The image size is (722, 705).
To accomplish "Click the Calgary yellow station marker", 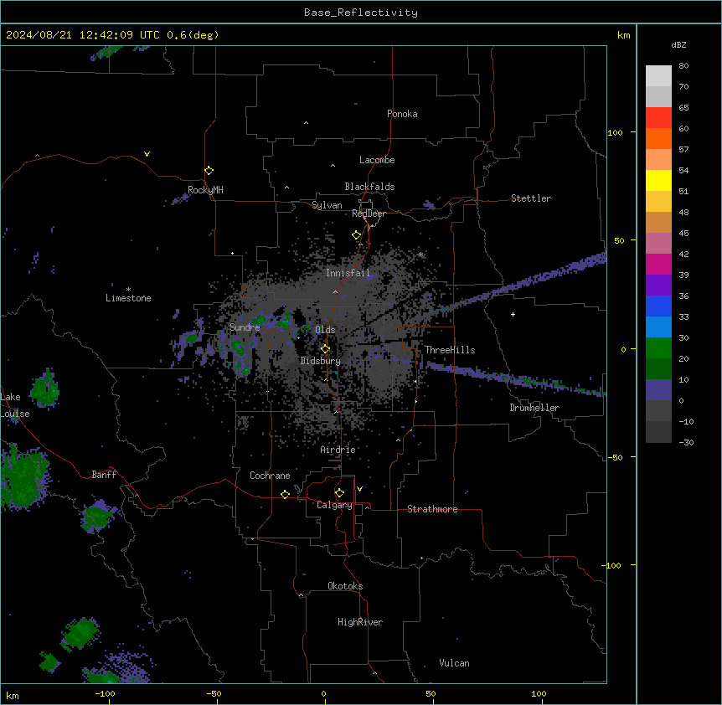I will click(x=339, y=493).
